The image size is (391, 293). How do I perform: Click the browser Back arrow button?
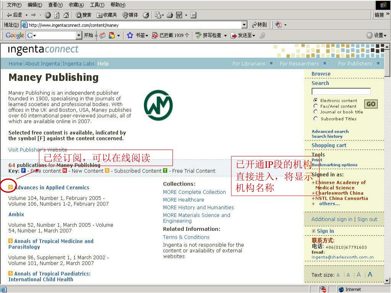[x=14, y=15]
